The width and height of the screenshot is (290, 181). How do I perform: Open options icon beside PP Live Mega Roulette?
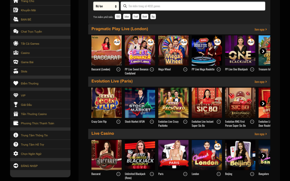pos(219,70)
